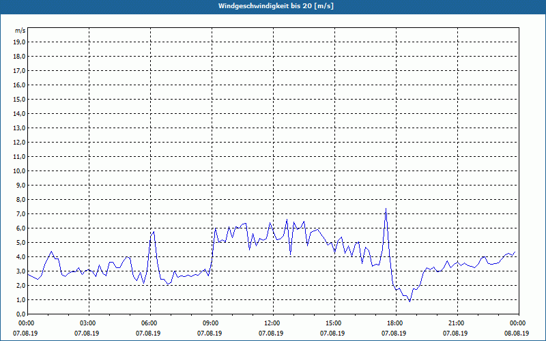Click the '21:00' time label

[457, 323]
